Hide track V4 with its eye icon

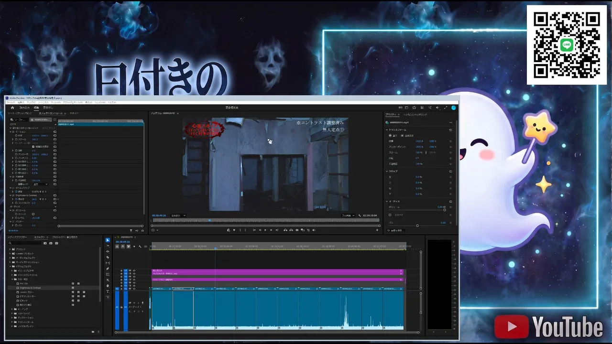pos(134,279)
